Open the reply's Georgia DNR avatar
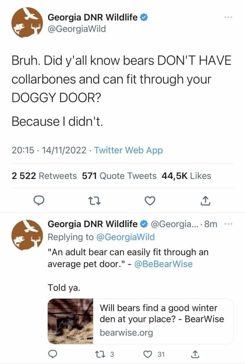 click(27, 236)
